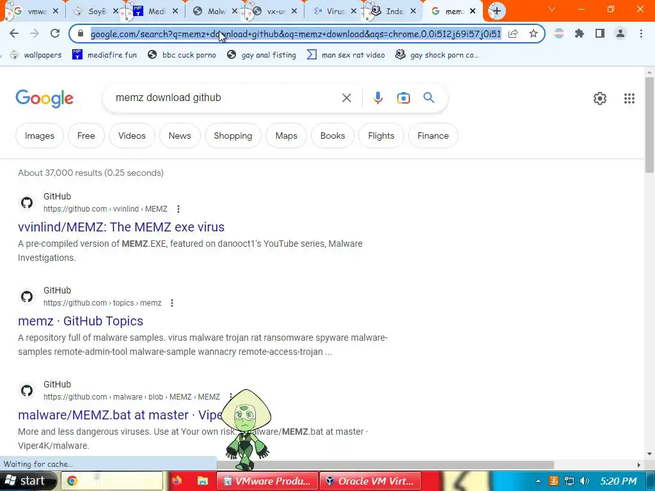Screen dimensions: 655x491
Task: Click the Google logo
Action: point(44,98)
